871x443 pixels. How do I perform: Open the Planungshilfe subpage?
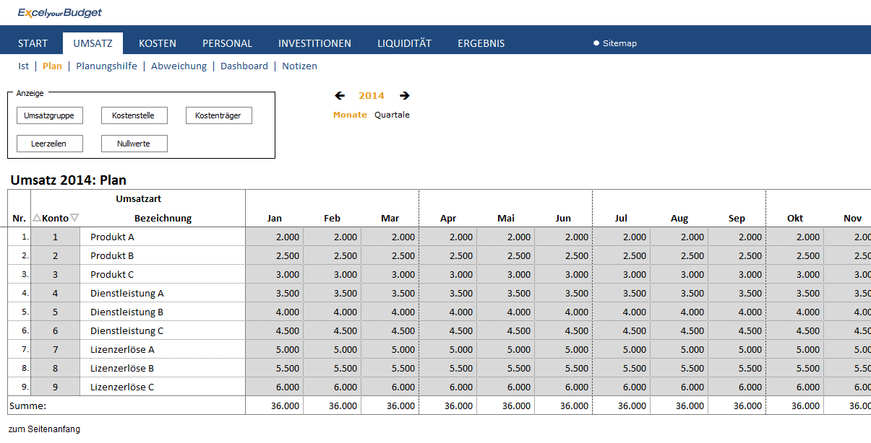(106, 66)
